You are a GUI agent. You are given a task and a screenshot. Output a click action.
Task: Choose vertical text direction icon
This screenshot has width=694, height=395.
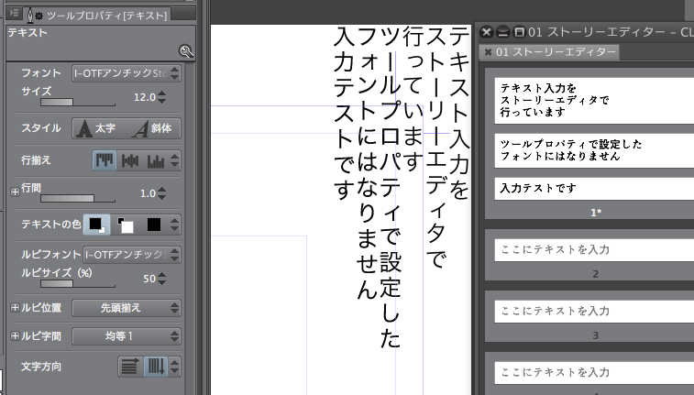[x=155, y=367]
